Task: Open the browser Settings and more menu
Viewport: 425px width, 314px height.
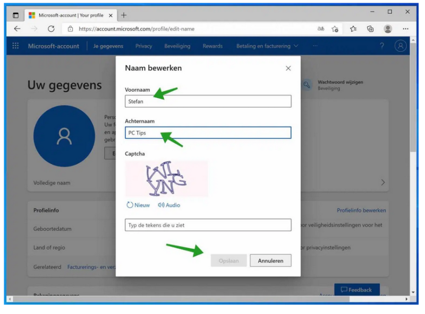Action: click(x=405, y=29)
